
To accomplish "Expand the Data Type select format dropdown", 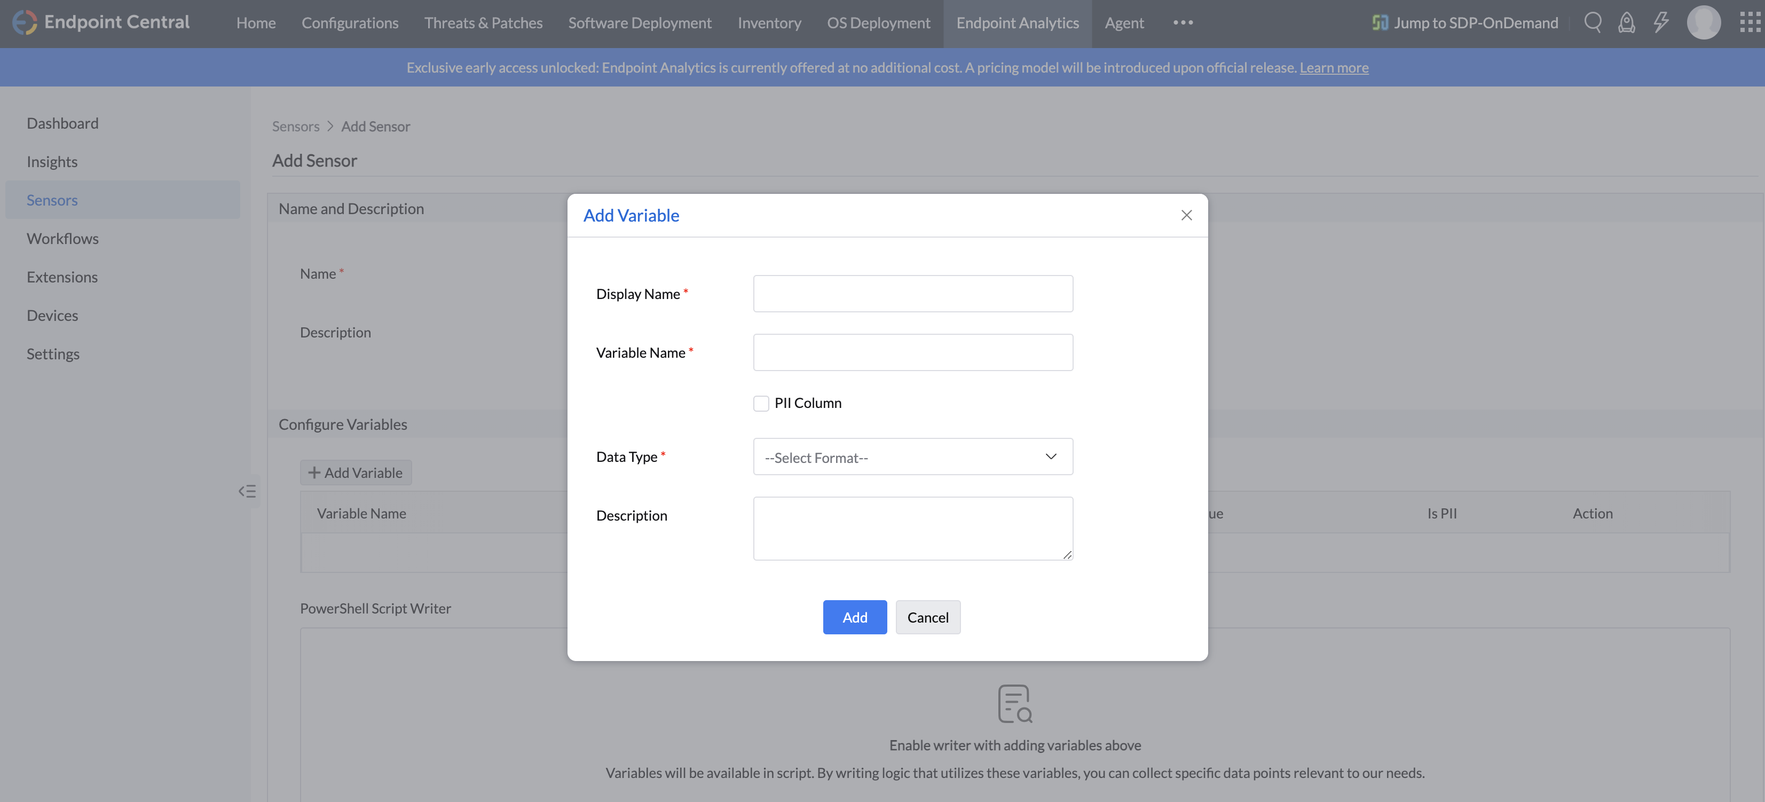I will pyautogui.click(x=912, y=457).
